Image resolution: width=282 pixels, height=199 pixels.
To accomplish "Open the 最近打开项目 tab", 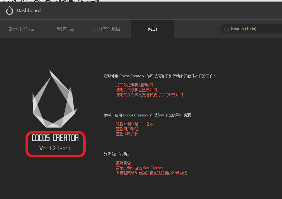I will pos(21,29).
